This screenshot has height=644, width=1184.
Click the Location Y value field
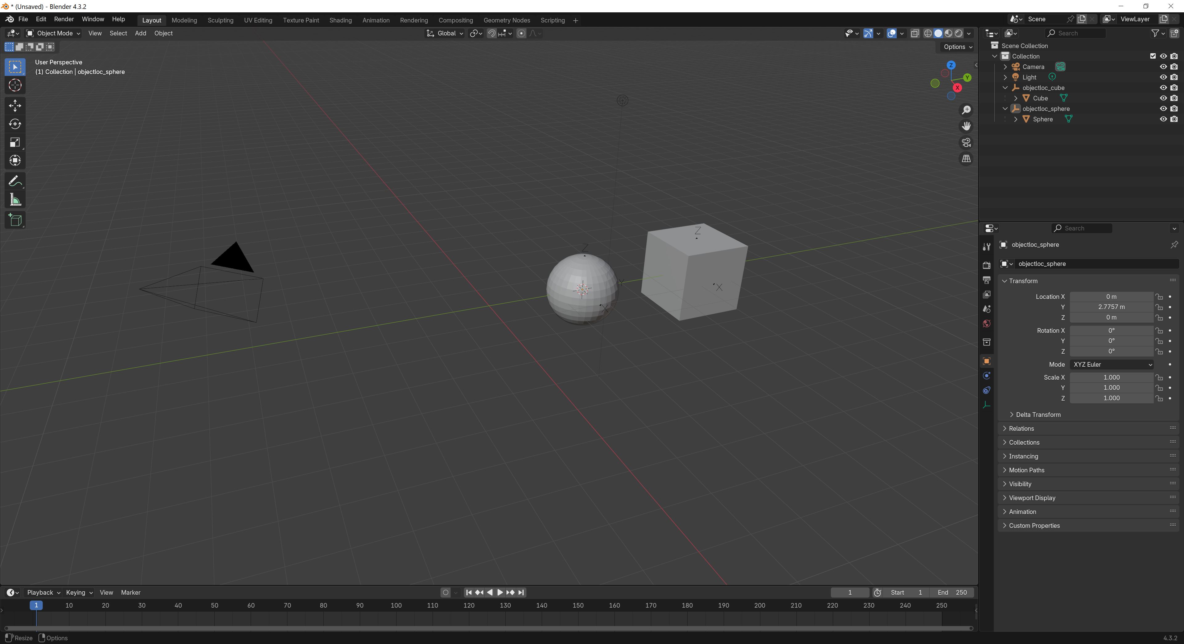click(1111, 307)
